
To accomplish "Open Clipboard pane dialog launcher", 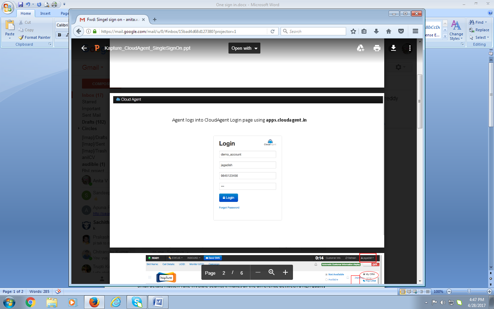I will [50, 44].
